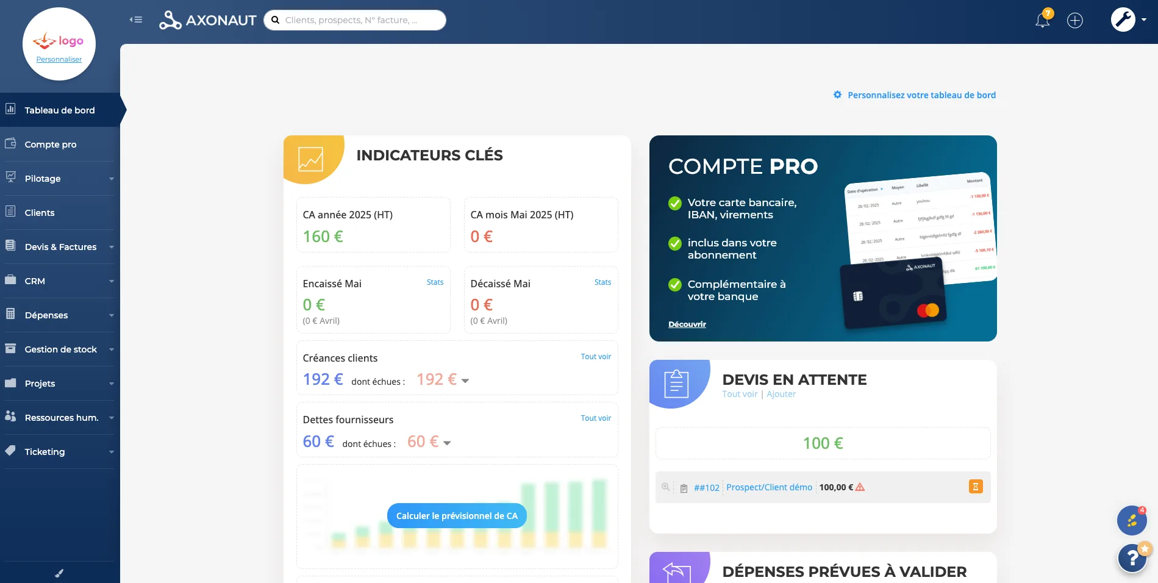Screen dimensions: 1158x583
Task: Click the Compte pro wallet icon
Action: [x=10, y=143]
